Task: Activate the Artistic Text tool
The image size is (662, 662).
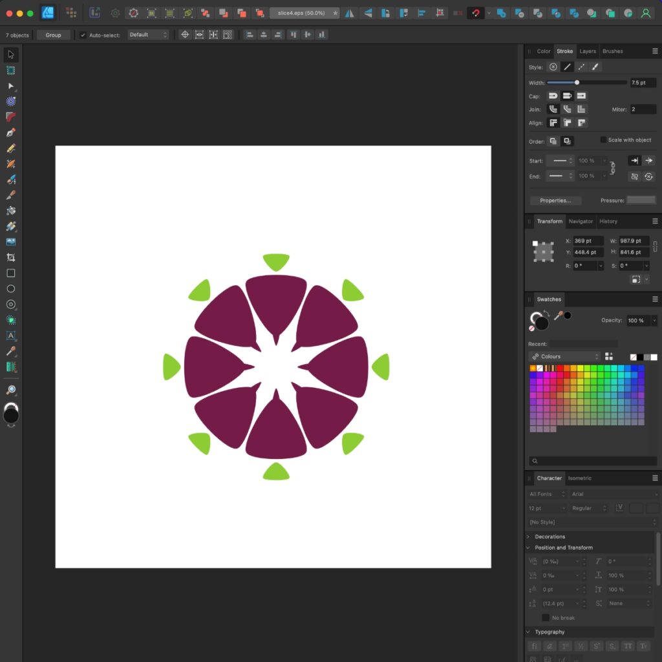Action: pos(10,336)
